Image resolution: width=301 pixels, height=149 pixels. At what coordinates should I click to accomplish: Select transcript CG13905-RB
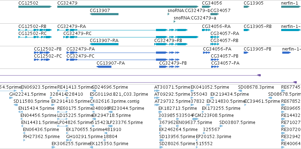(257, 26)
